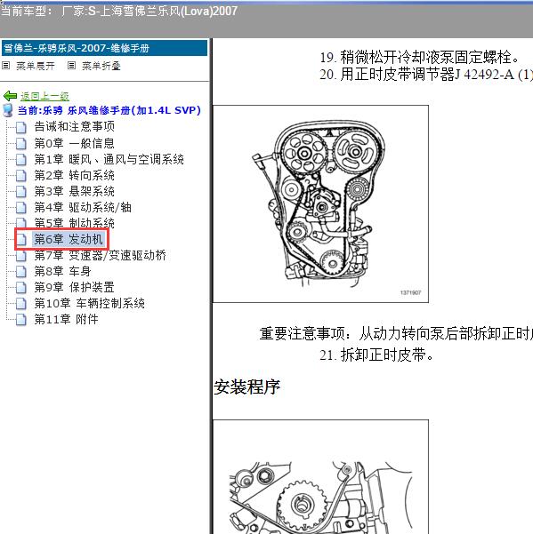
Task: Open 第3章 悬架系统
Action: (x=75, y=191)
